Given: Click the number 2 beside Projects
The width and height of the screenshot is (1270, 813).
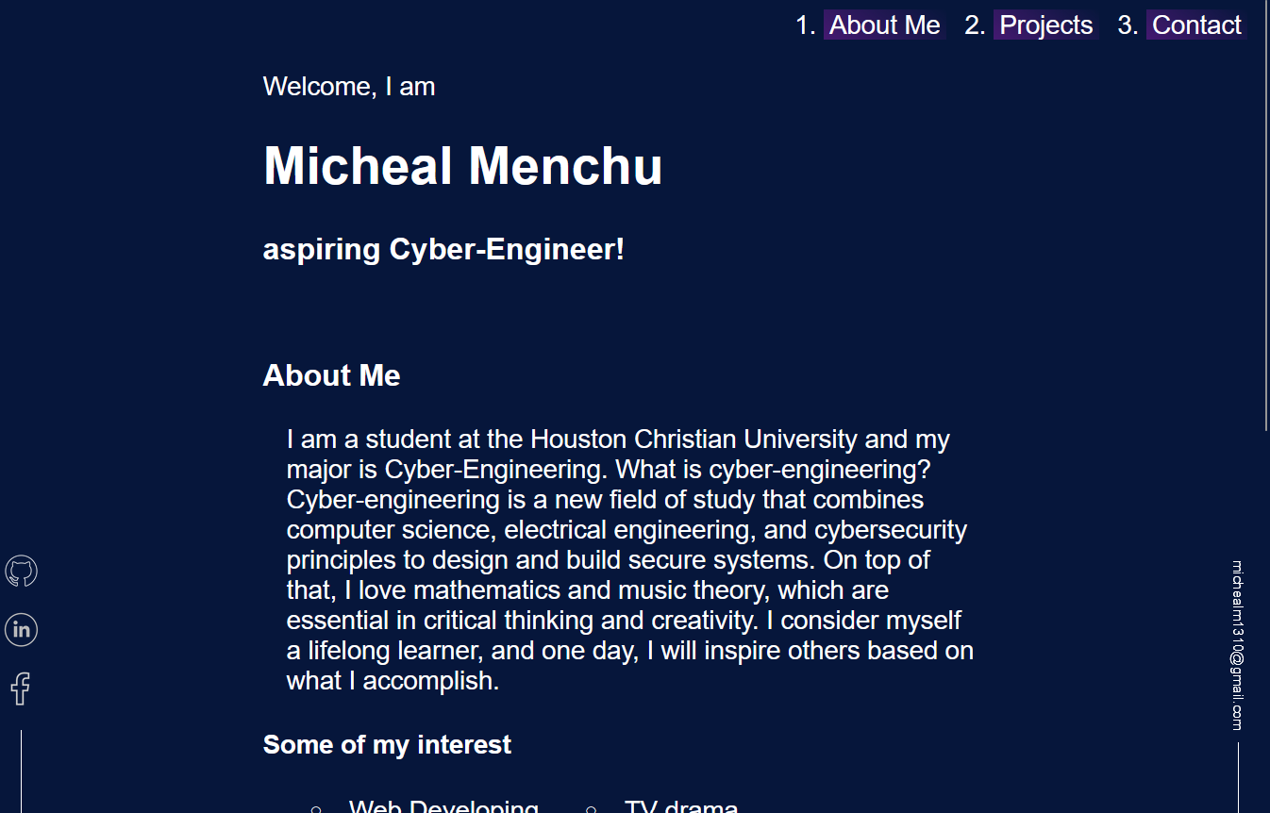Looking at the screenshot, I should (x=975, y=25).
